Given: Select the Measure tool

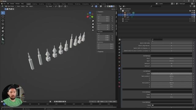Looking at the screenshot, I should (x=3, y=39).
